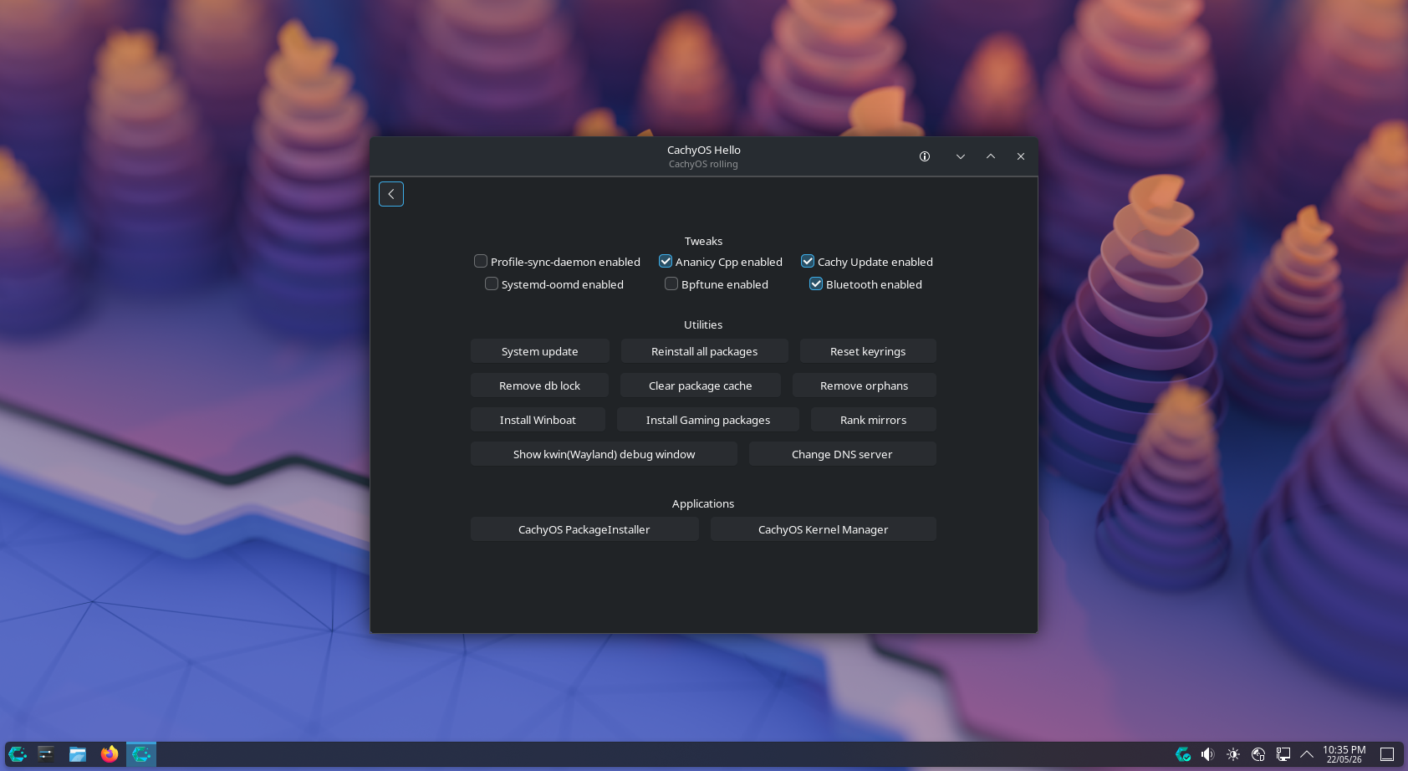The image size is (1408, 771).
Task: Launch Firefox from the taskbar
Action: click(x=110, y=754)
